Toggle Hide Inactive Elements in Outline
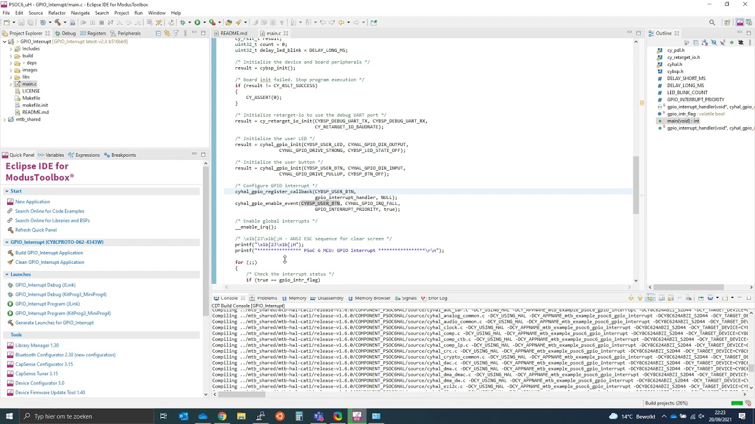The width and height of the screenshot is (755, 424). pos(741,42)
